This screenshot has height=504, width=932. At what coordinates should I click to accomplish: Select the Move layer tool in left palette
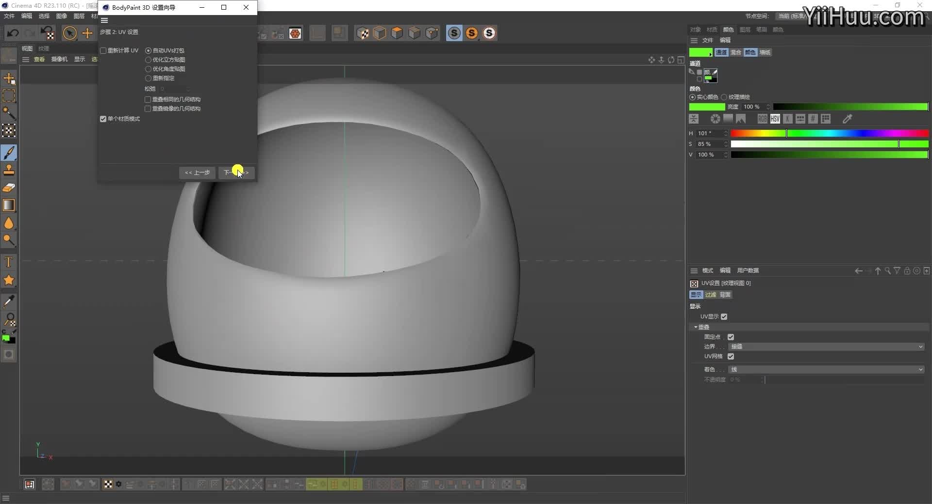pyautogui.click(x=9, y=78)
